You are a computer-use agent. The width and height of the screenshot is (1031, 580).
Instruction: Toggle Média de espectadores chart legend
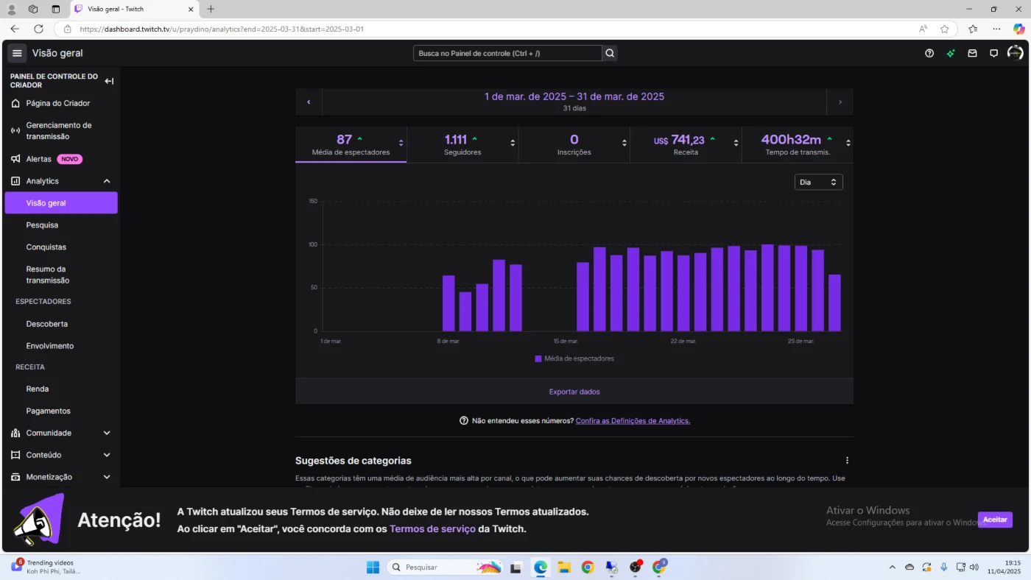tap(574, 358)
